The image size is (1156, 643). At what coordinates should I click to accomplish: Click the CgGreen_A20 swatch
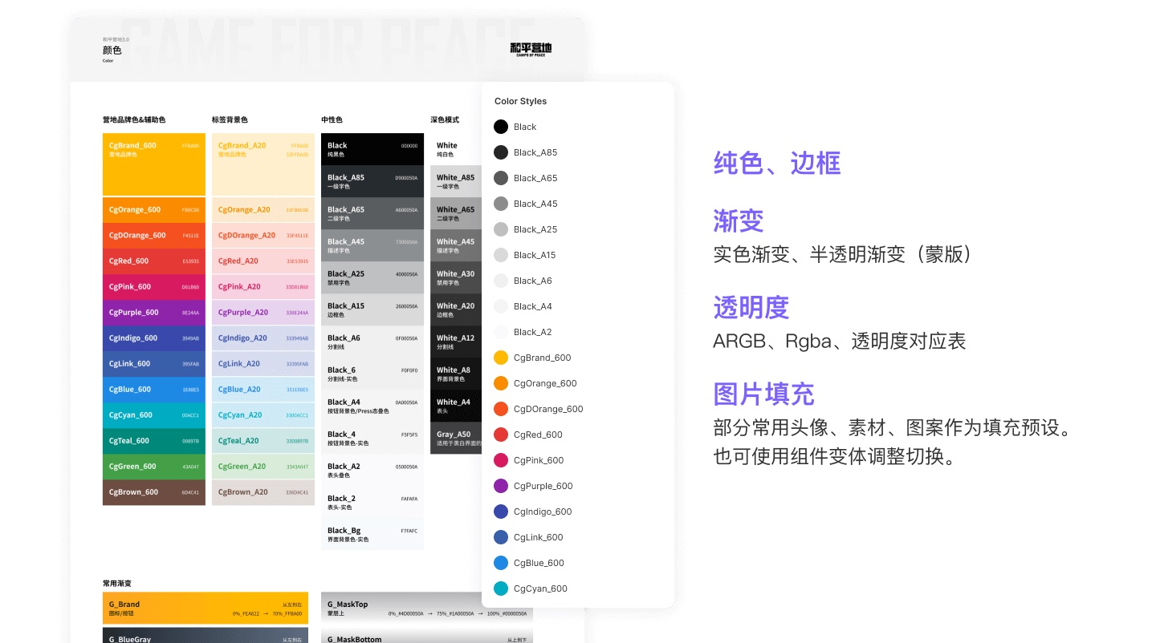(263, 467)
